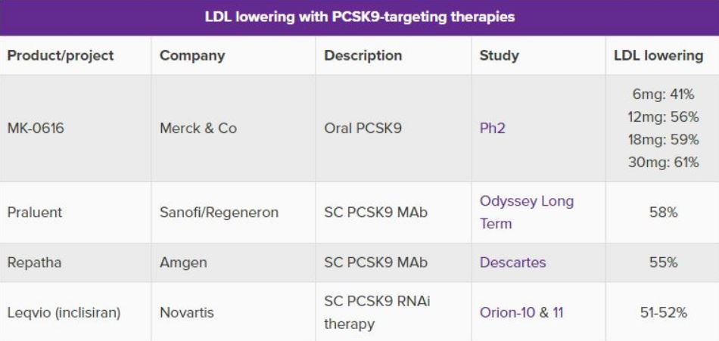Screen dimensions: 719x341
Task: Select the Sanofi/Regeneron company cell
Action: tap(219, 212)
